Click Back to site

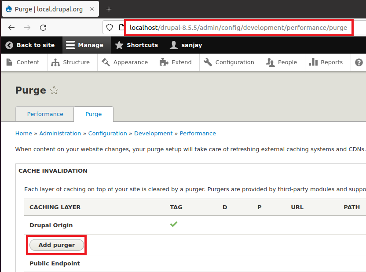(30, 45)
